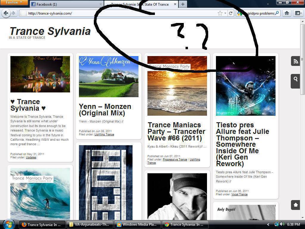Image resolution: width=305 pixels, height=229 pixels.
Task: Bookmark this page with the star icon
Action: (220, 13)
